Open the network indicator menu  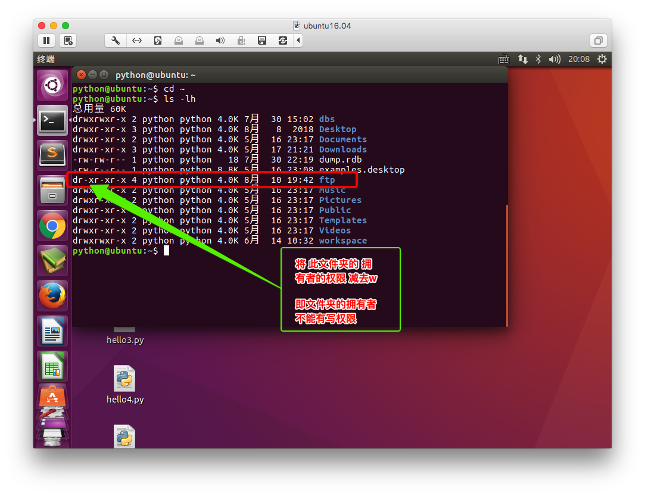[x=522, y=59]
